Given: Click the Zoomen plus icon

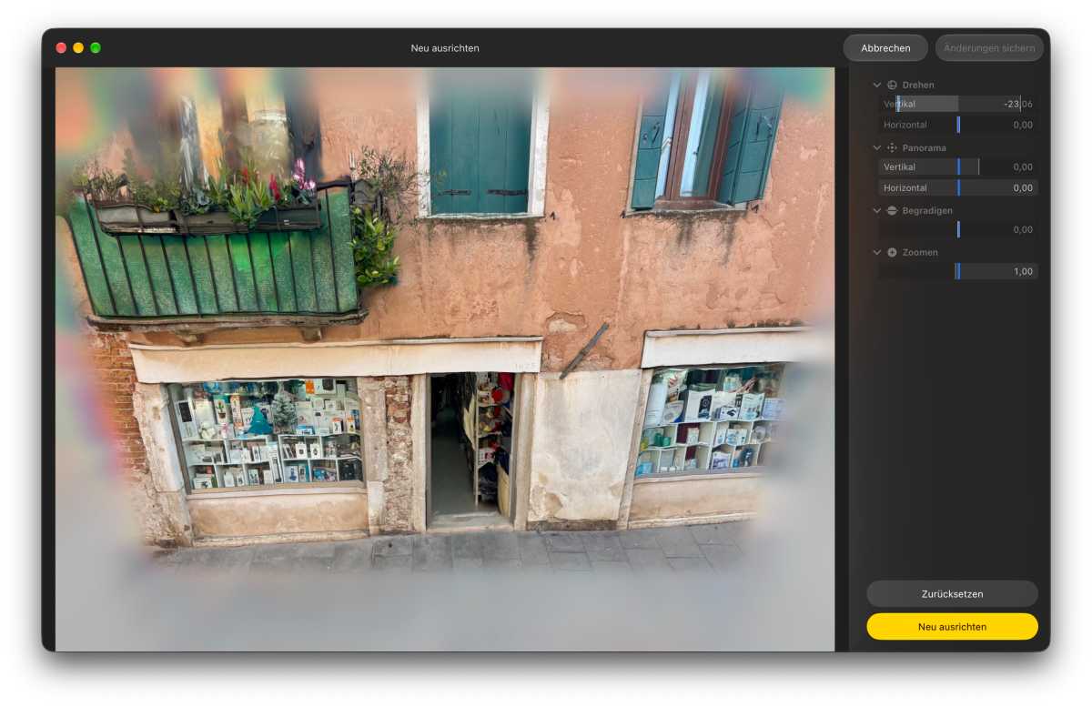Looking at the screenshot, I should pyautogui.click(x=892, y=252).
